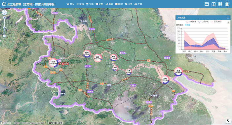Open the 首页 home menu item
This screenshot has width=232, height=125.
pyautogui.click(x=70, y=4)
